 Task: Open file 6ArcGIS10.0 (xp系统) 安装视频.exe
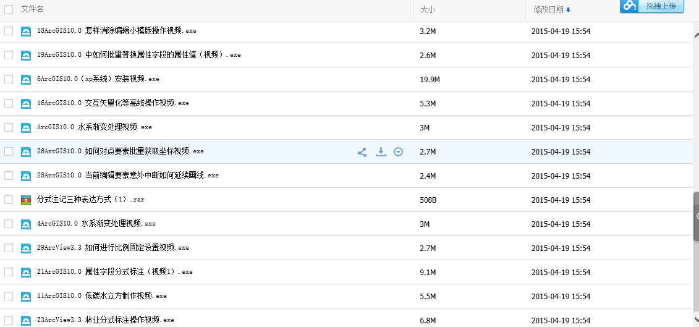[98, 79]
